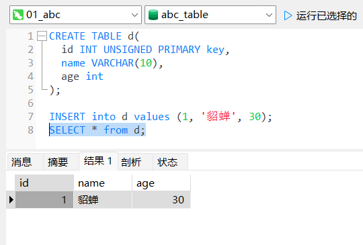This screenshot has width=363, height=245.
Task: Open the 01_abc connection dropdown
Action: (x=75, y=15)
